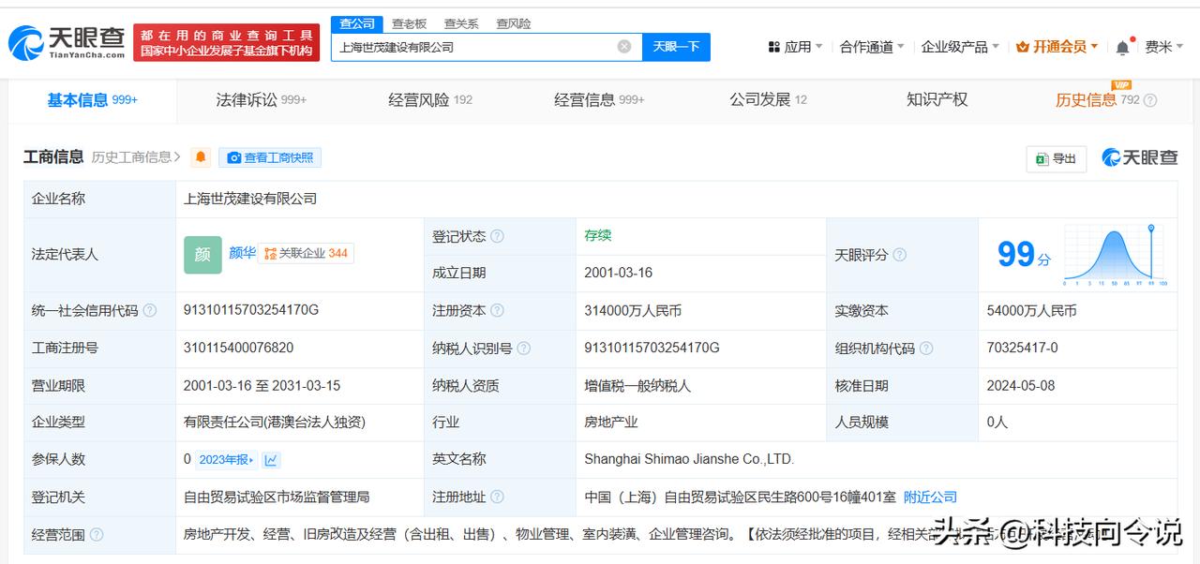Image resolution: width=1200 pixels, height=564 pixels.
Task: Click the 房地产业 industry value
Action: pos(610,423)
